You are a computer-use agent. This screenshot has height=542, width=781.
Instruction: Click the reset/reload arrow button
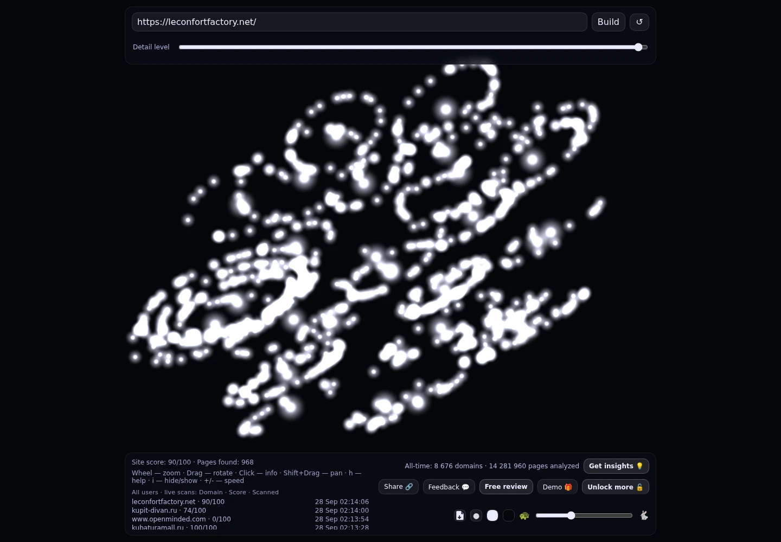coord(639,22)
